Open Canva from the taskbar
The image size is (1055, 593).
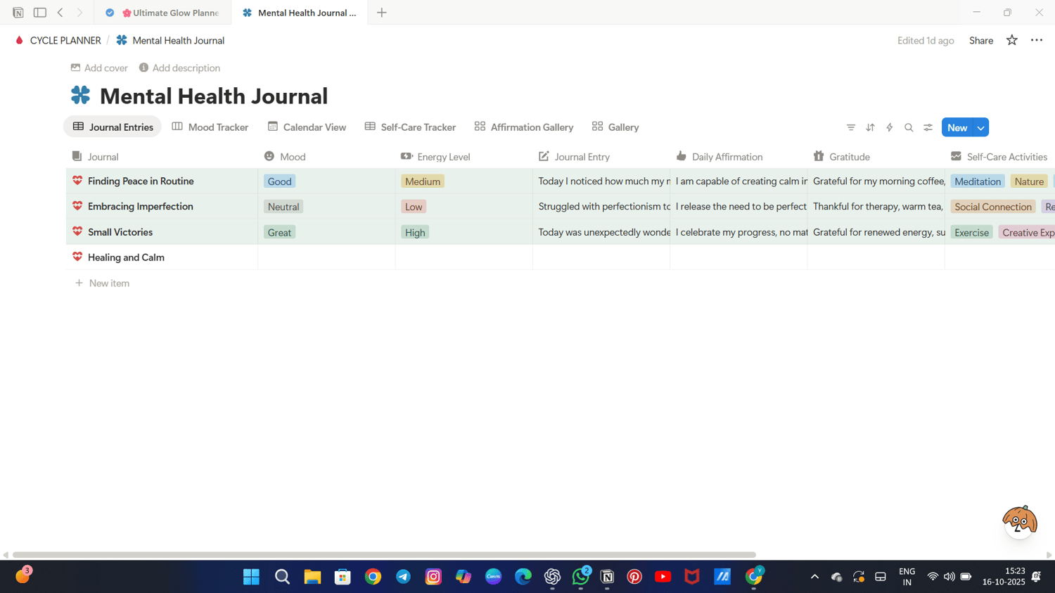click(x=493, y=577)
